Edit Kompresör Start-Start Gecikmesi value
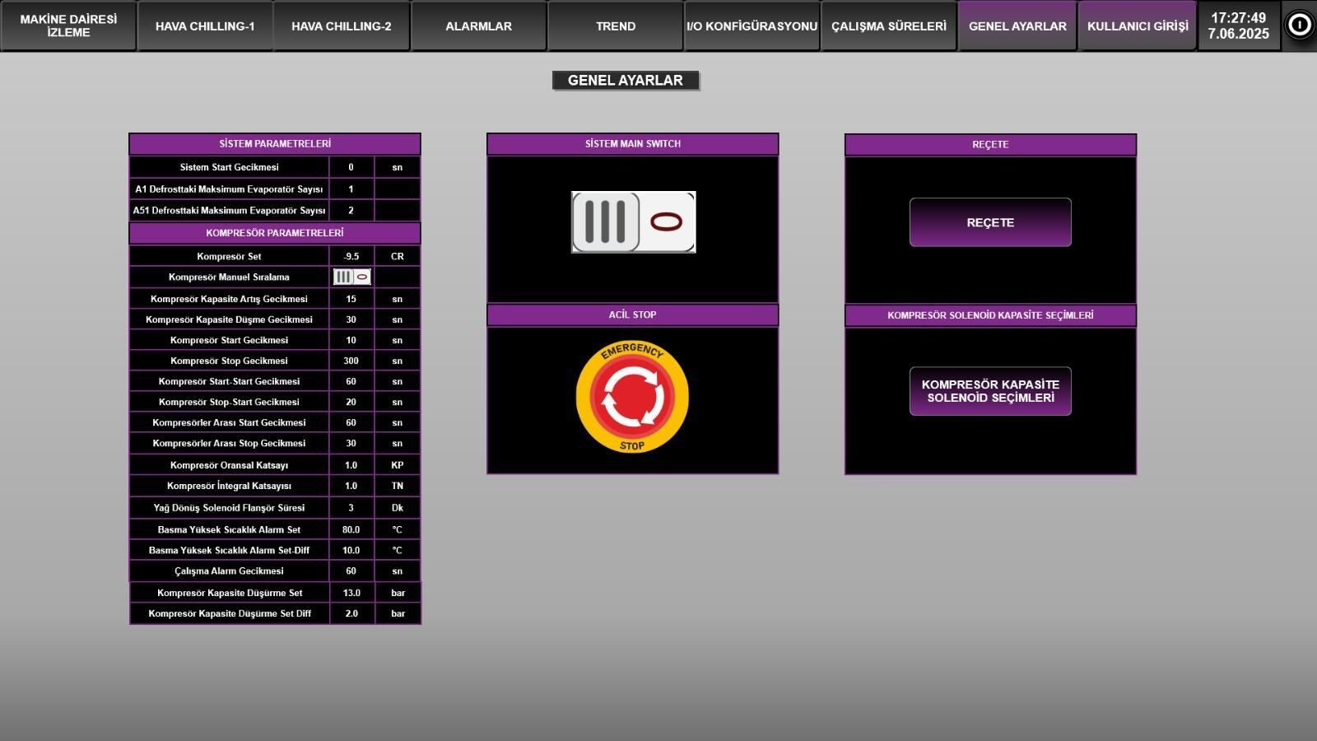This screenshot has height=741, width=1317. (351, 381)
